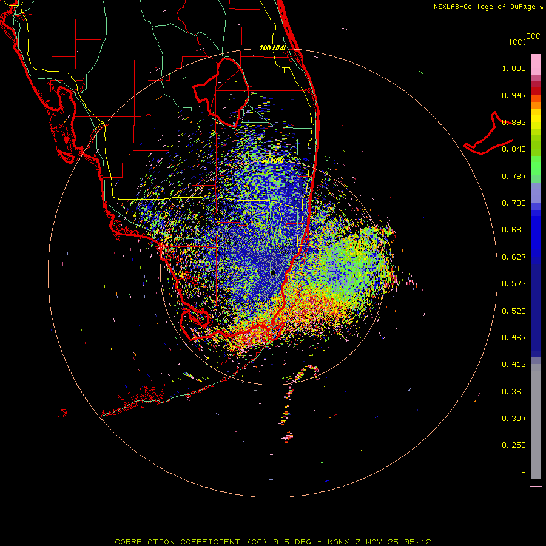The image size is (546, 546).
Task: Click the black KAMX radar site dot
Action: (273, 273)
